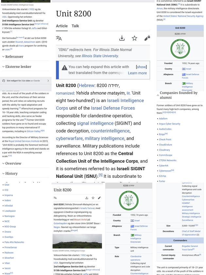Image resolution: width=206 pixels, height=275 pixels.
Task: Click the small plain edit pencil icon
Action: 99,198
